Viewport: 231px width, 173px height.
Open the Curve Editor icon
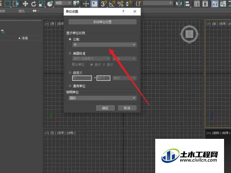(223, 4)
